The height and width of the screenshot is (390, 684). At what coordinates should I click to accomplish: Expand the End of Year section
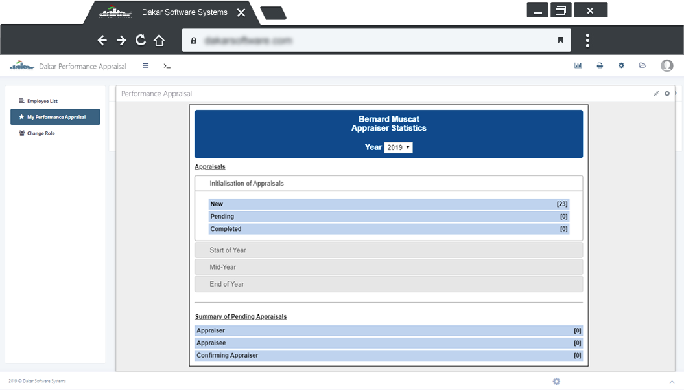[x=388, y=284]
